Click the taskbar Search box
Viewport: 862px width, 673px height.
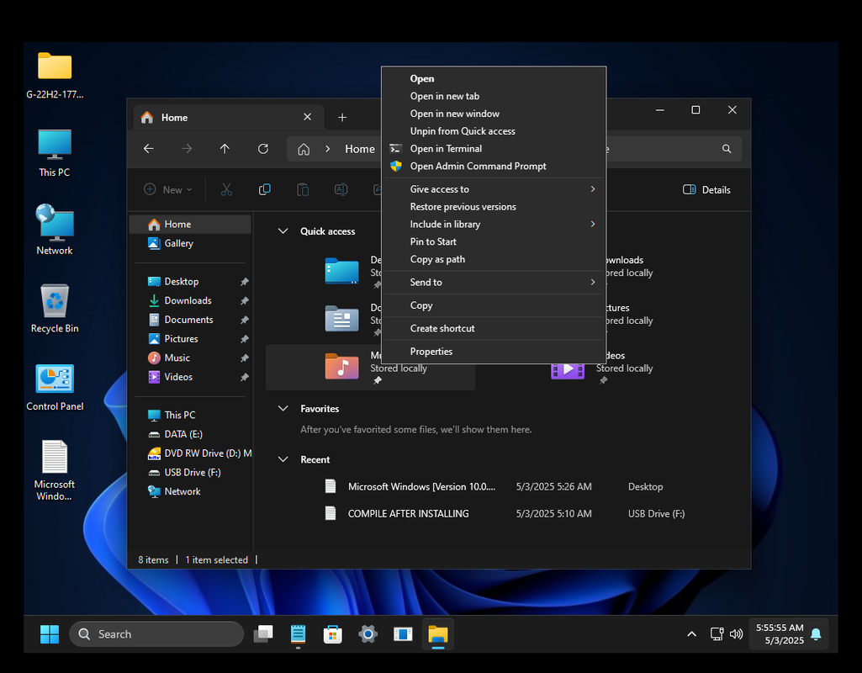pos(156,634)
